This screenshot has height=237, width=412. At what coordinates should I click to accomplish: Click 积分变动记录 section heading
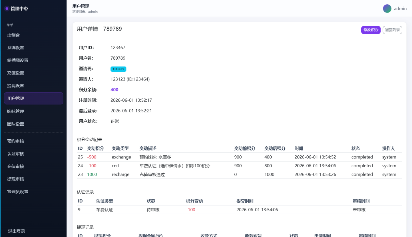90,140
